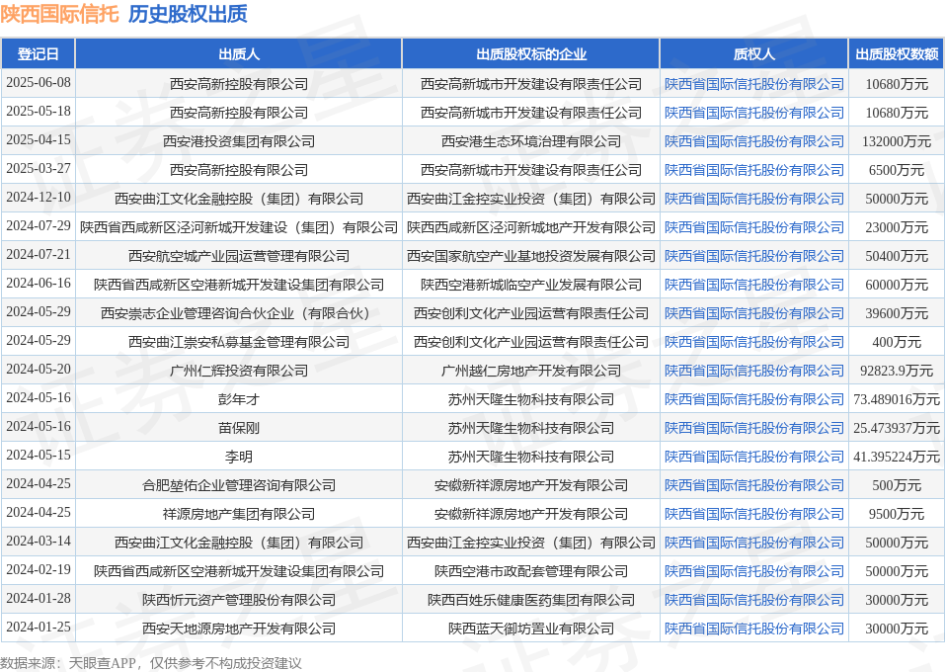Click pledgor 祥源房地产集团有限公司
Screen dimensions: 945x672
(x=239, y=514)
